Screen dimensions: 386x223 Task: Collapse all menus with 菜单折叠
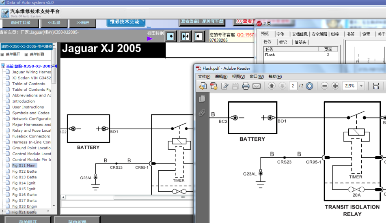[37, 54]
